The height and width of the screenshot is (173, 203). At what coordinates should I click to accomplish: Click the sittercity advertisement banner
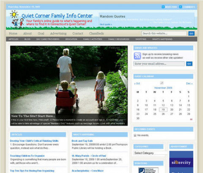(181, 162)
